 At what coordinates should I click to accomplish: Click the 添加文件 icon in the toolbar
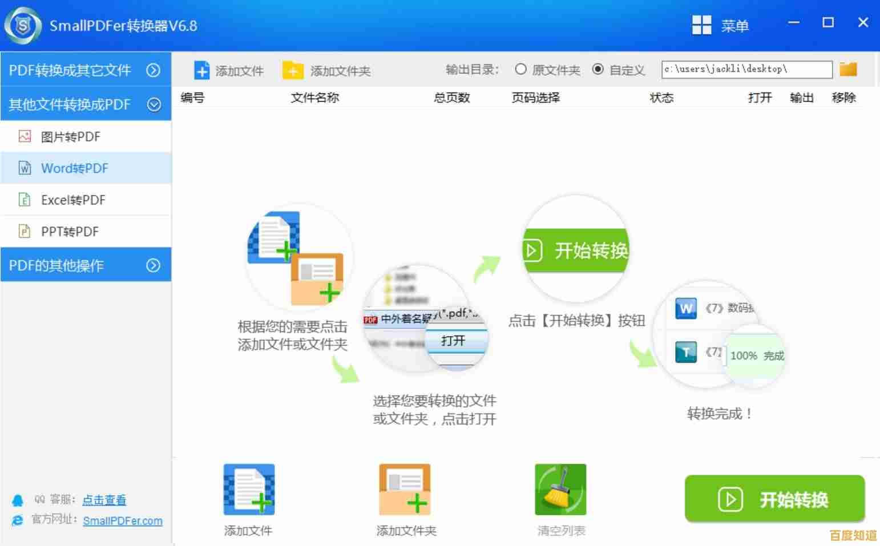coord(202,70)
